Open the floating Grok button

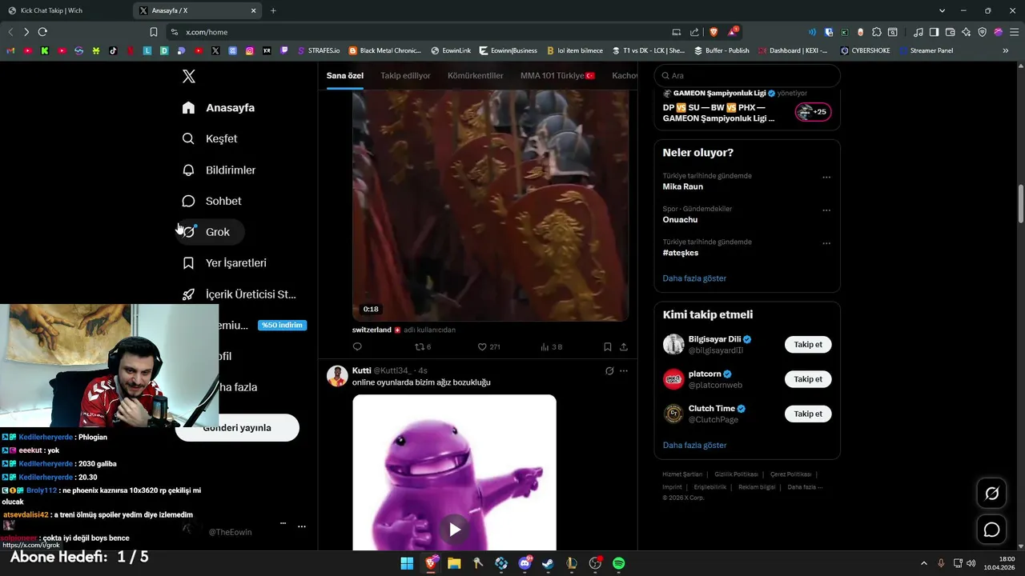pos(991,494)
